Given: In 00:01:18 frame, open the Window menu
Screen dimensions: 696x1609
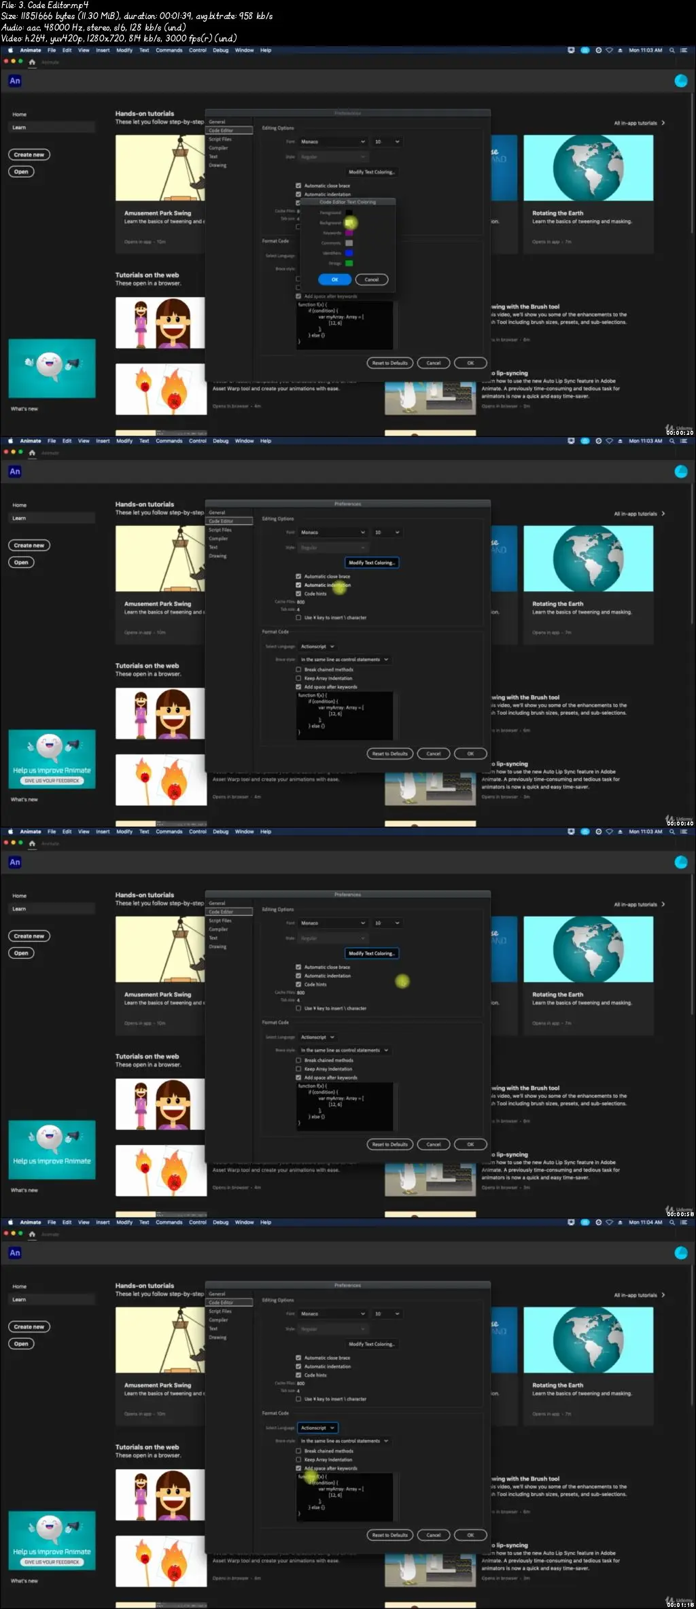Looking at the screenshot, I should [x=244, y=1222].
